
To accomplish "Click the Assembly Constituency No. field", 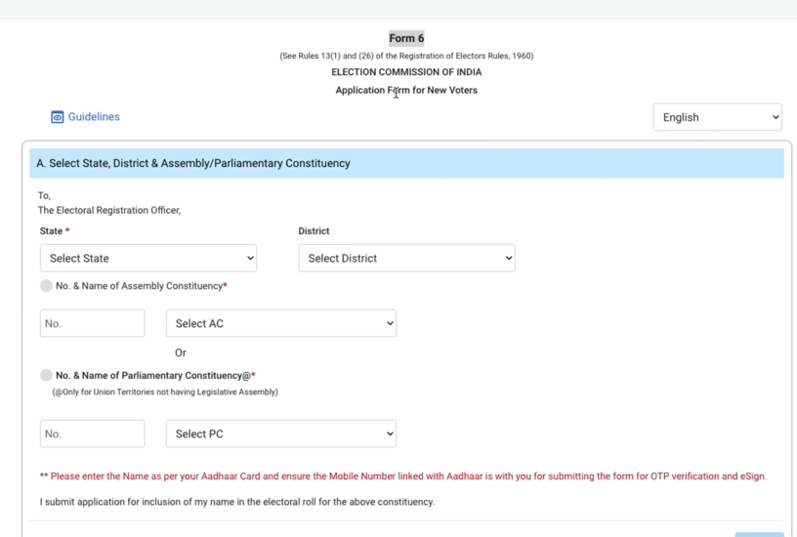I will click(x=93, y=323).
